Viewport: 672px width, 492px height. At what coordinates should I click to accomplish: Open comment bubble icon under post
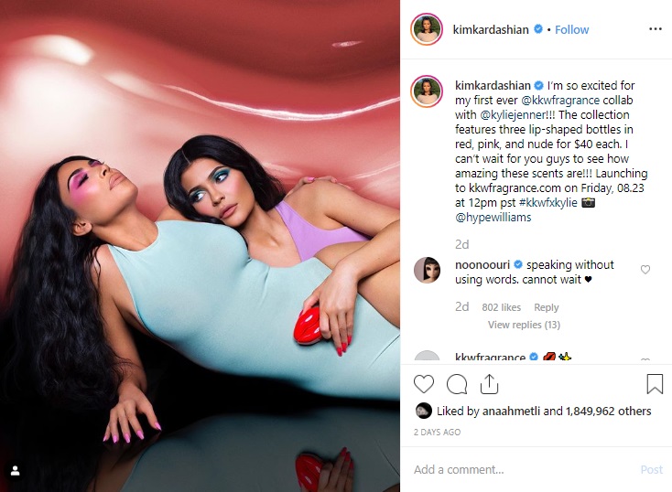click(457, 384)
